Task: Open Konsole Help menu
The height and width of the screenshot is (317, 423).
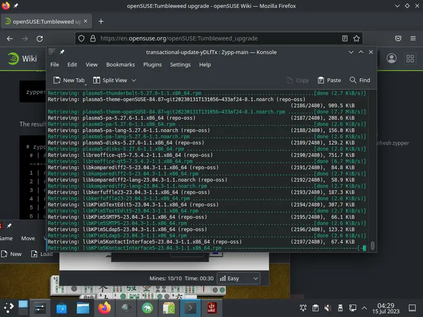Action: (205, 65)
